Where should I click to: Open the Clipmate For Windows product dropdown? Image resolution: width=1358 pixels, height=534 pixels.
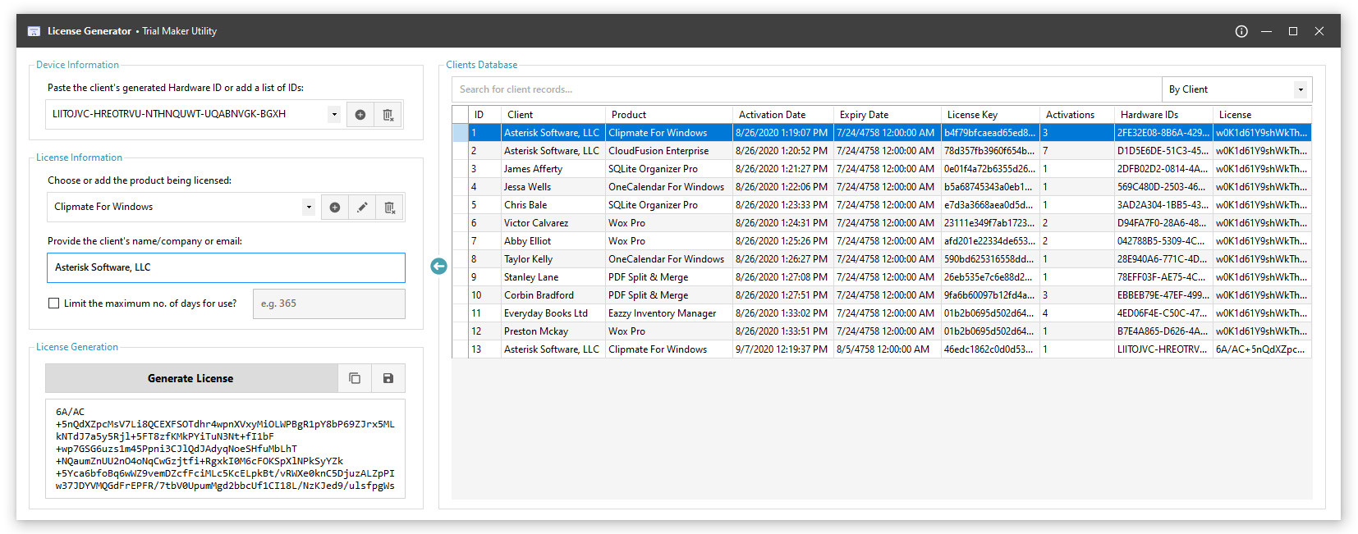click(x=309, y=208)
